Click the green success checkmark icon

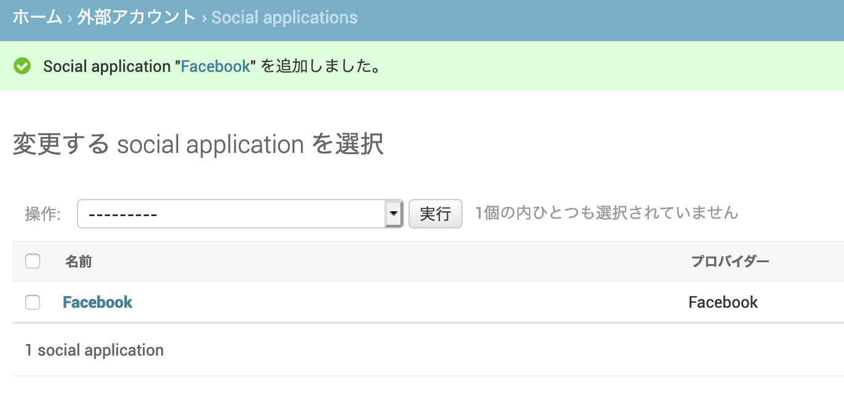22,66
